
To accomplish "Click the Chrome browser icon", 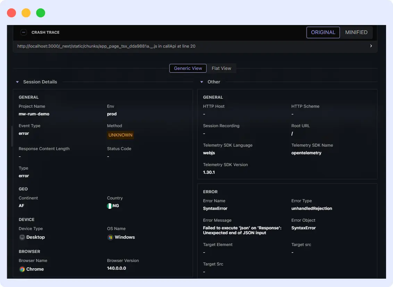I will pos(22,269).
